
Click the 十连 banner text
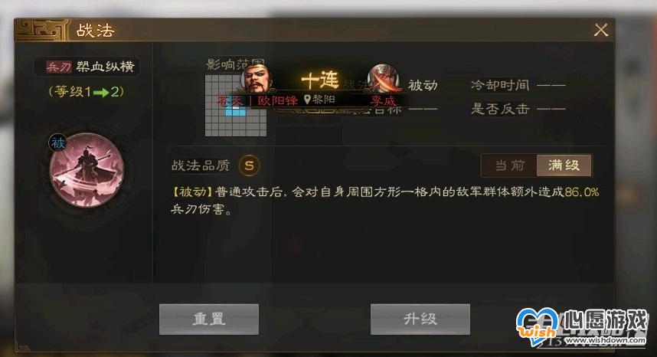[x=320, y=80]
